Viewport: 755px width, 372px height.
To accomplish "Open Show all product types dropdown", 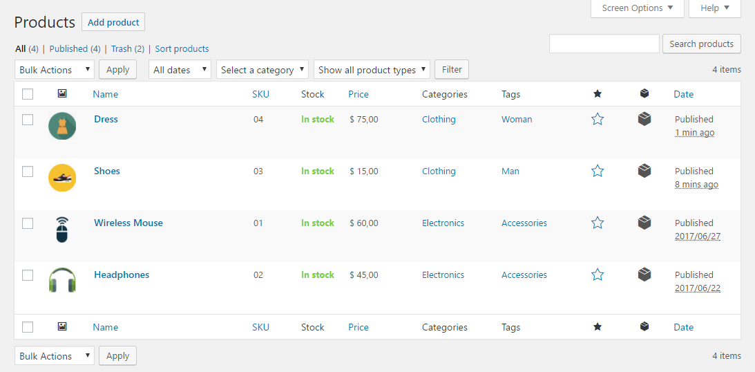I will 372,69.
